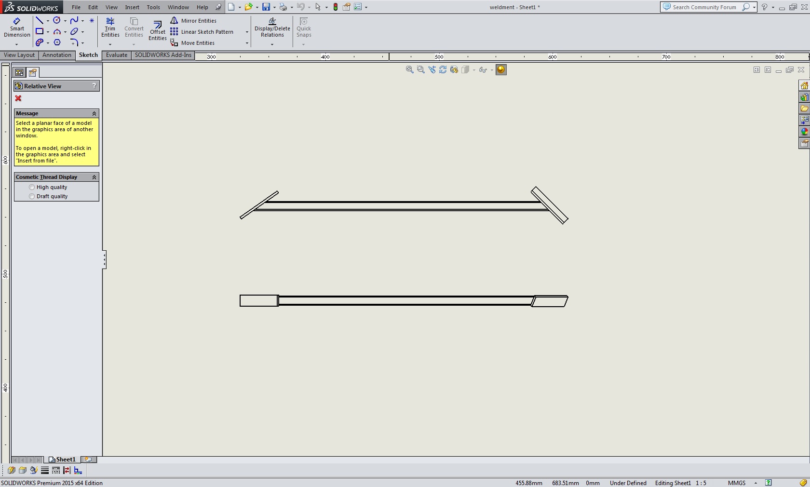The height and width of the screenshot is (487, 810).
Task: Collapse the Cosmetic Thread Display section
Action: pyautogui.click(x=94, y=177)
